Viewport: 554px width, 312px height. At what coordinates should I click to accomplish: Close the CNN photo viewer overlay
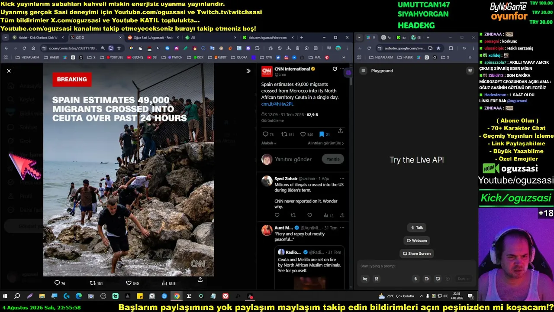click(9, 71)
